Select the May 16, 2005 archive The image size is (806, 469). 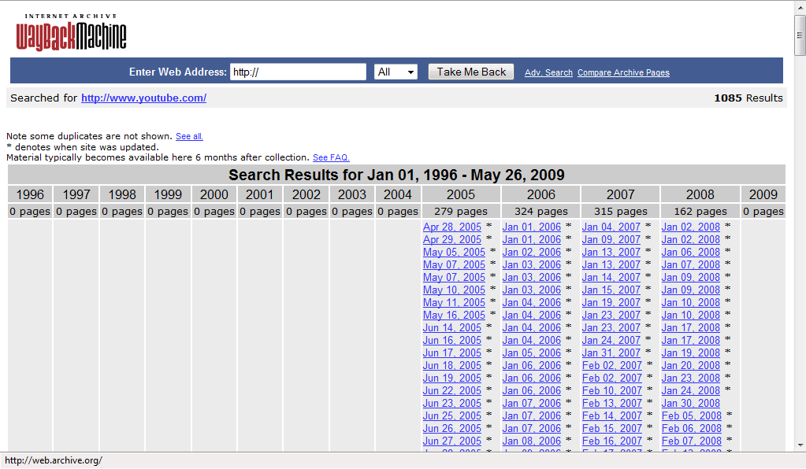tap(454, 315)
